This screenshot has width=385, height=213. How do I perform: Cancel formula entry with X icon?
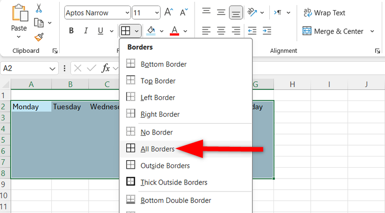pos(77,68)
